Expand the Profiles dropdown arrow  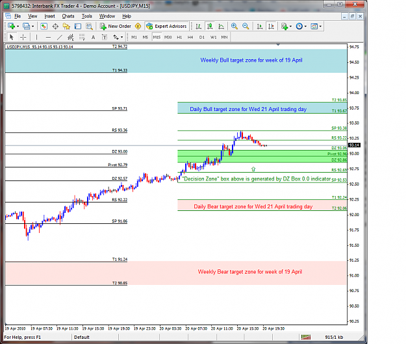(32, 27)
